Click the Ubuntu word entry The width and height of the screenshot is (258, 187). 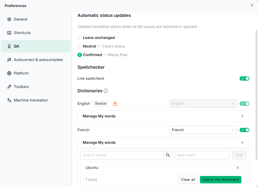[x=92, y=168]
